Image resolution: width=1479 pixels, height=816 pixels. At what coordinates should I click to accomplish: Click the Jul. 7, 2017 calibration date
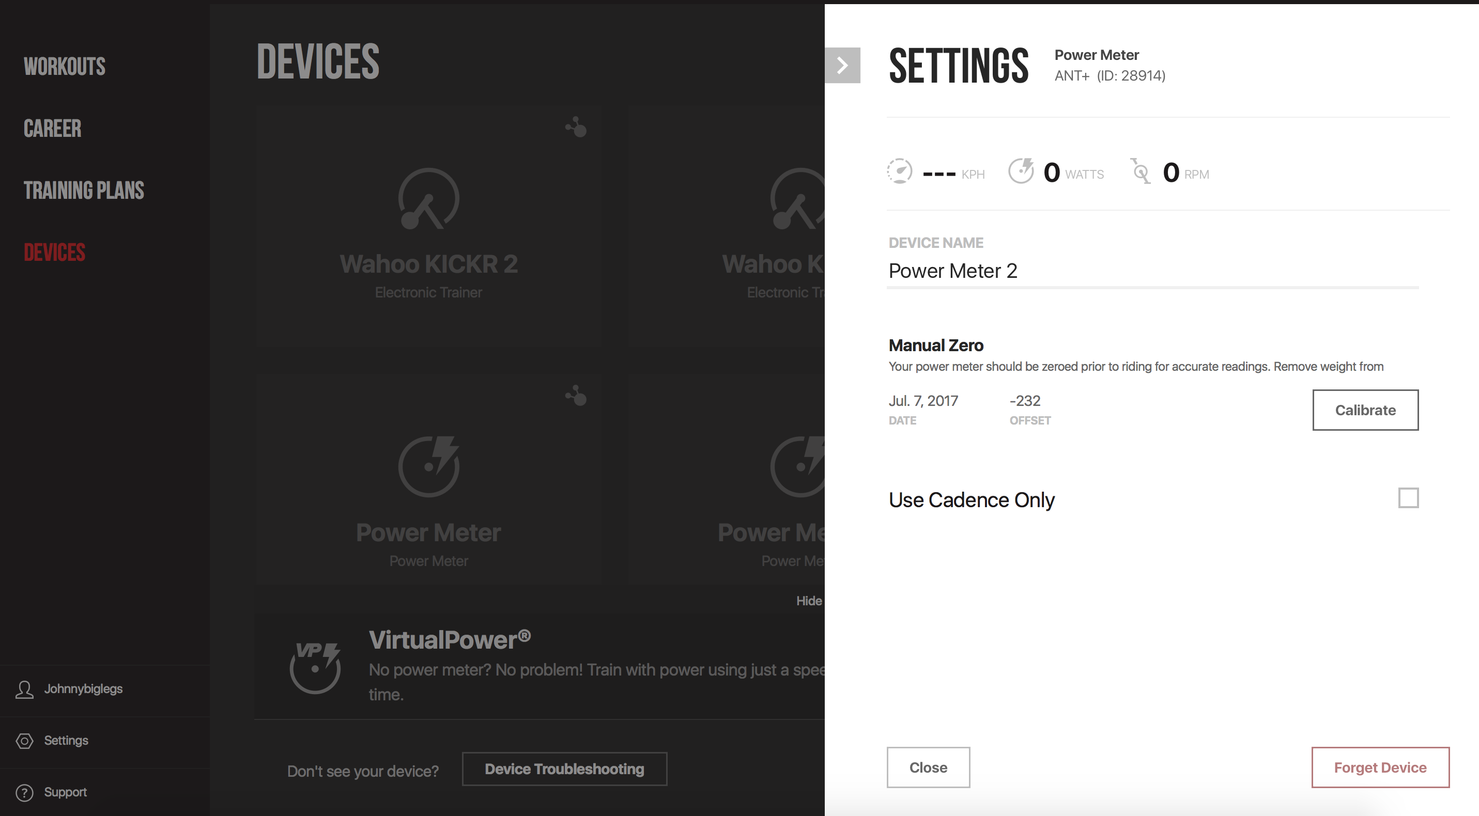pyautogui.click(x=923, y=401)
